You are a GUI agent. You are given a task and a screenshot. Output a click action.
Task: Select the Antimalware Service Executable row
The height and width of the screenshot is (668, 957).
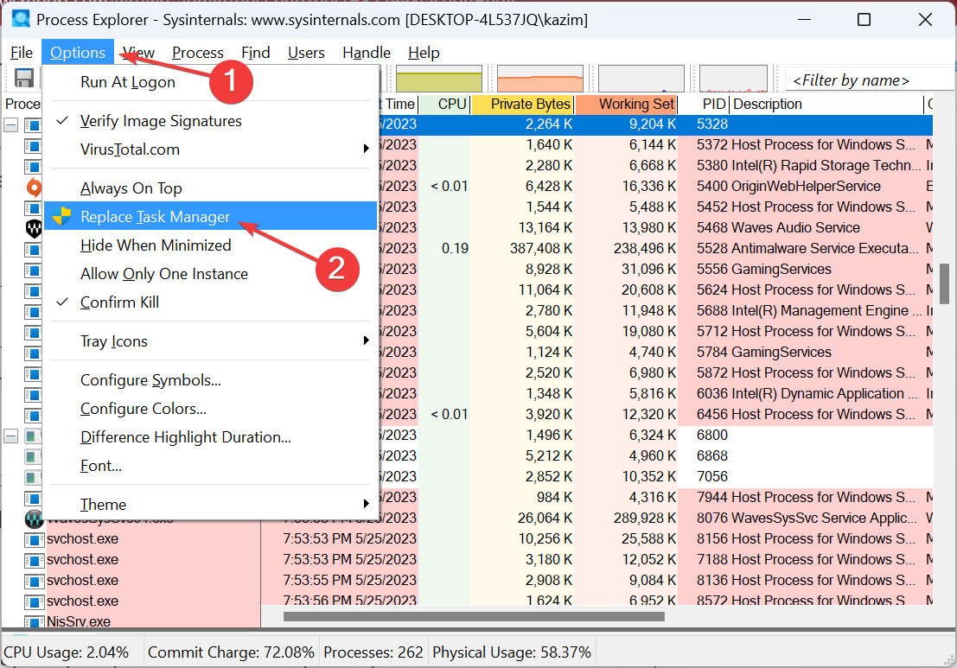click(656, 249)
